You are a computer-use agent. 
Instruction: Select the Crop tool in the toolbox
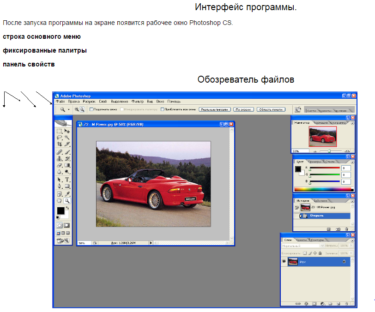pos(59,144)
